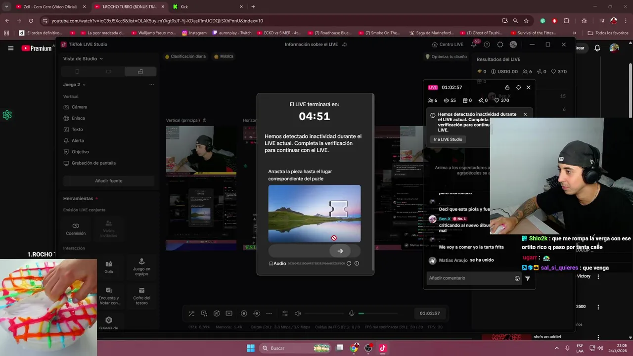Open the Cofre del tesoro tool

pyautogui.click(x=141, y=296)
